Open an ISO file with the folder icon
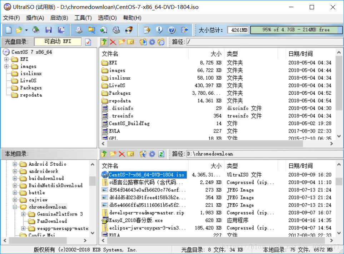 [19, 30]
